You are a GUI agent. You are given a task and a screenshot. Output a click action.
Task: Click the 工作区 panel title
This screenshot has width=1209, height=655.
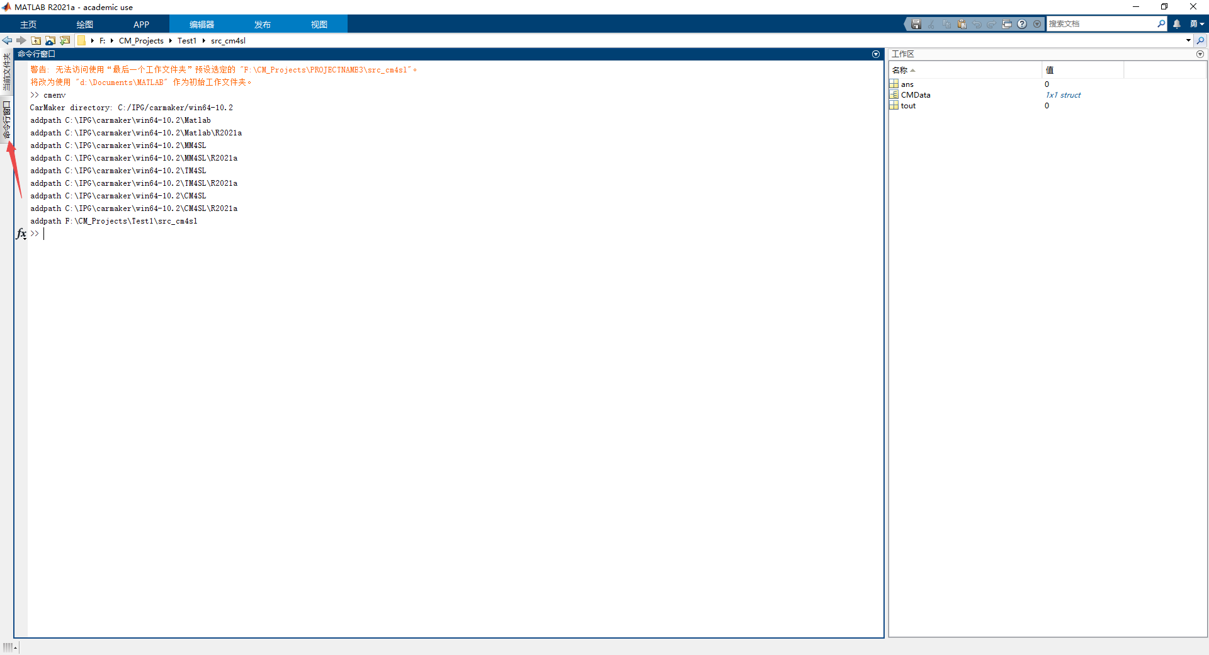coord(903,54)
